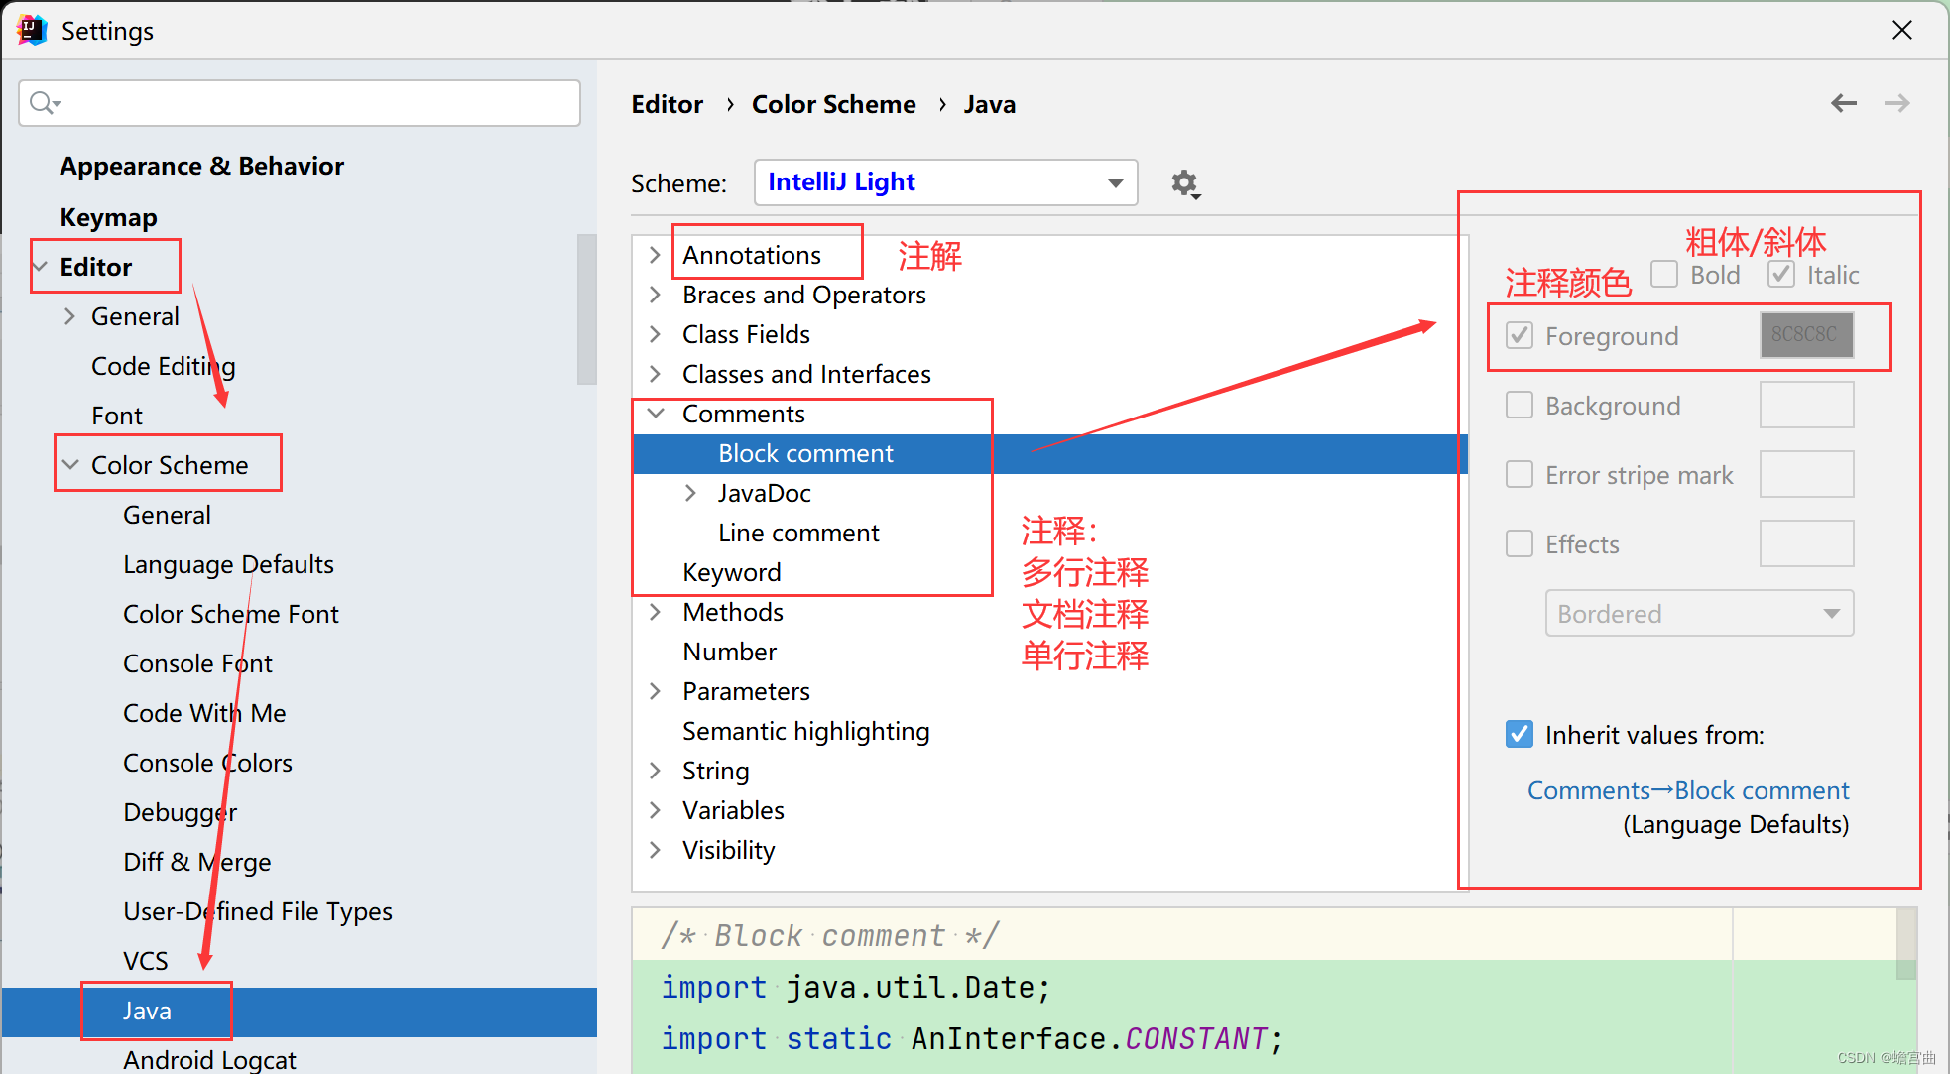Expand the Parameters node

point(655,691)
